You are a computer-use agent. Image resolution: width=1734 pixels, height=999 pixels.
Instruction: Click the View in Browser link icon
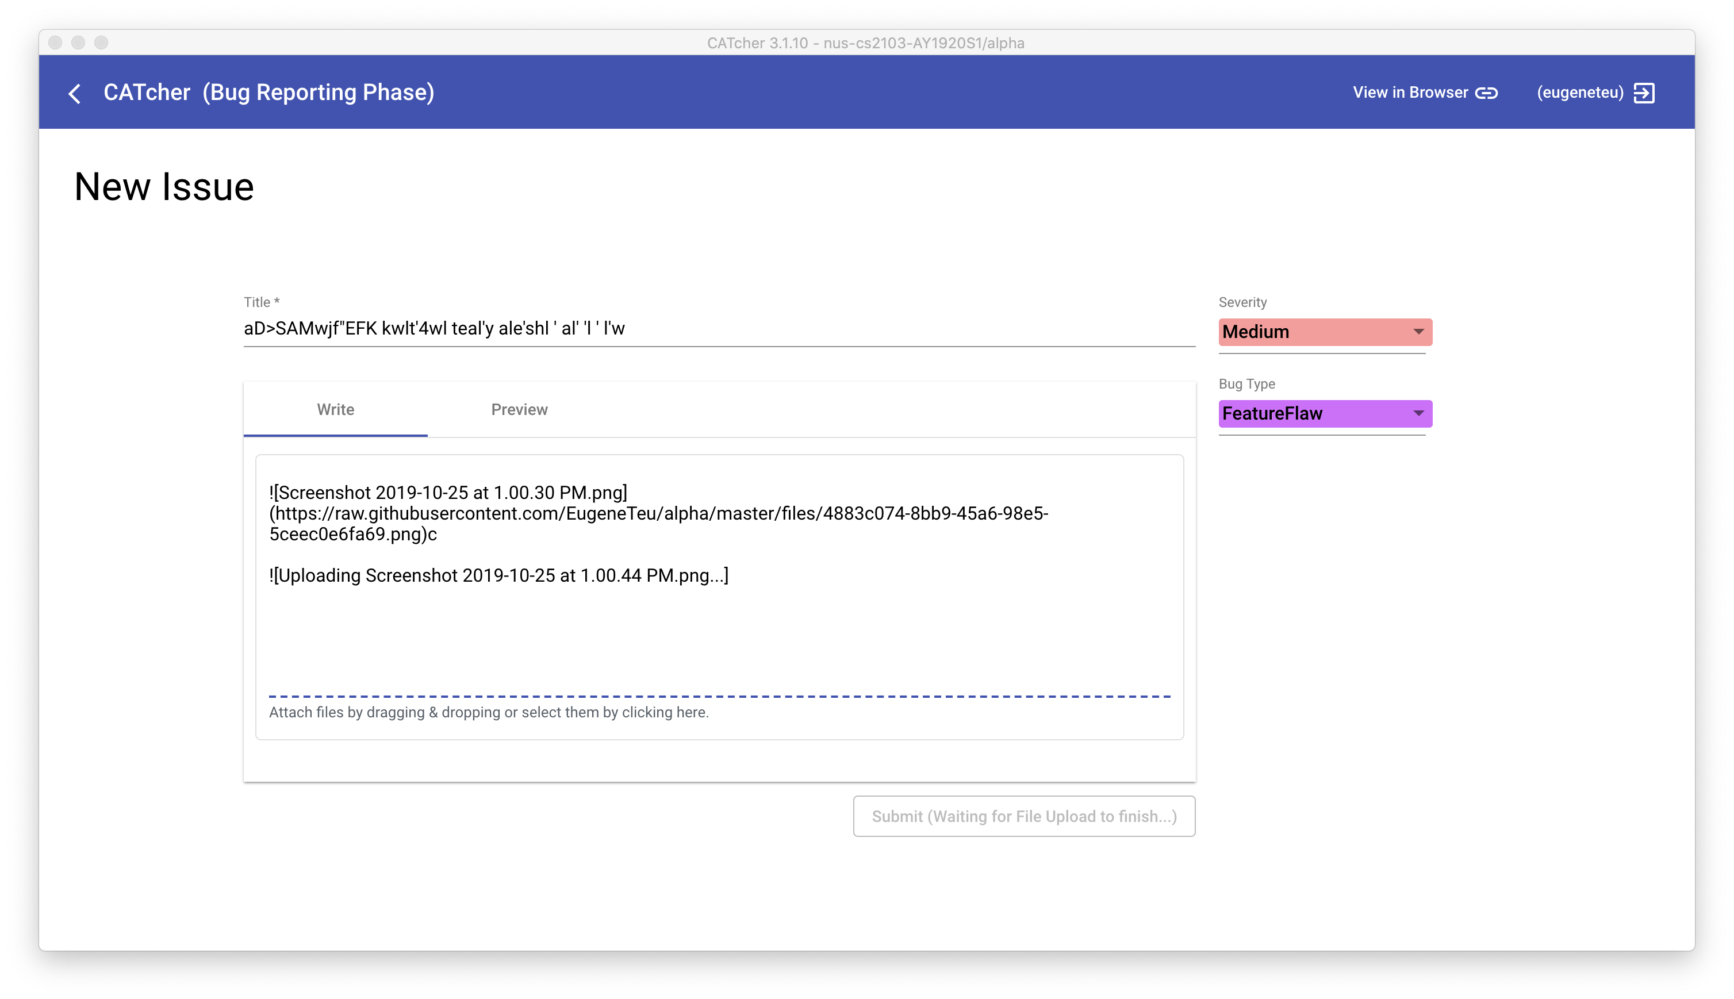(1486, 93)
